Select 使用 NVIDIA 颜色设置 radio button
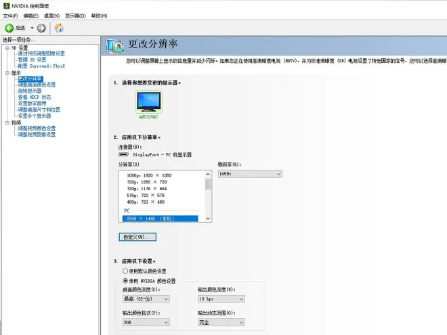Screen dimensions: 447x335 tap(125, 280)
